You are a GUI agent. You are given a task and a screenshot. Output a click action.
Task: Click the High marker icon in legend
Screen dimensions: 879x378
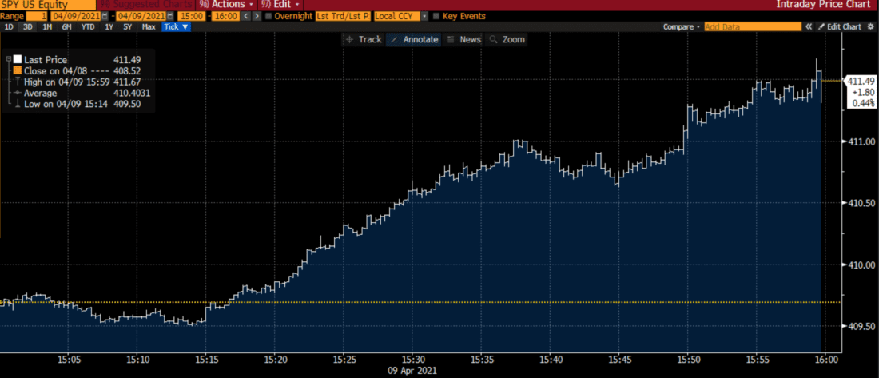pyautogui.click(x=18, y=82)
